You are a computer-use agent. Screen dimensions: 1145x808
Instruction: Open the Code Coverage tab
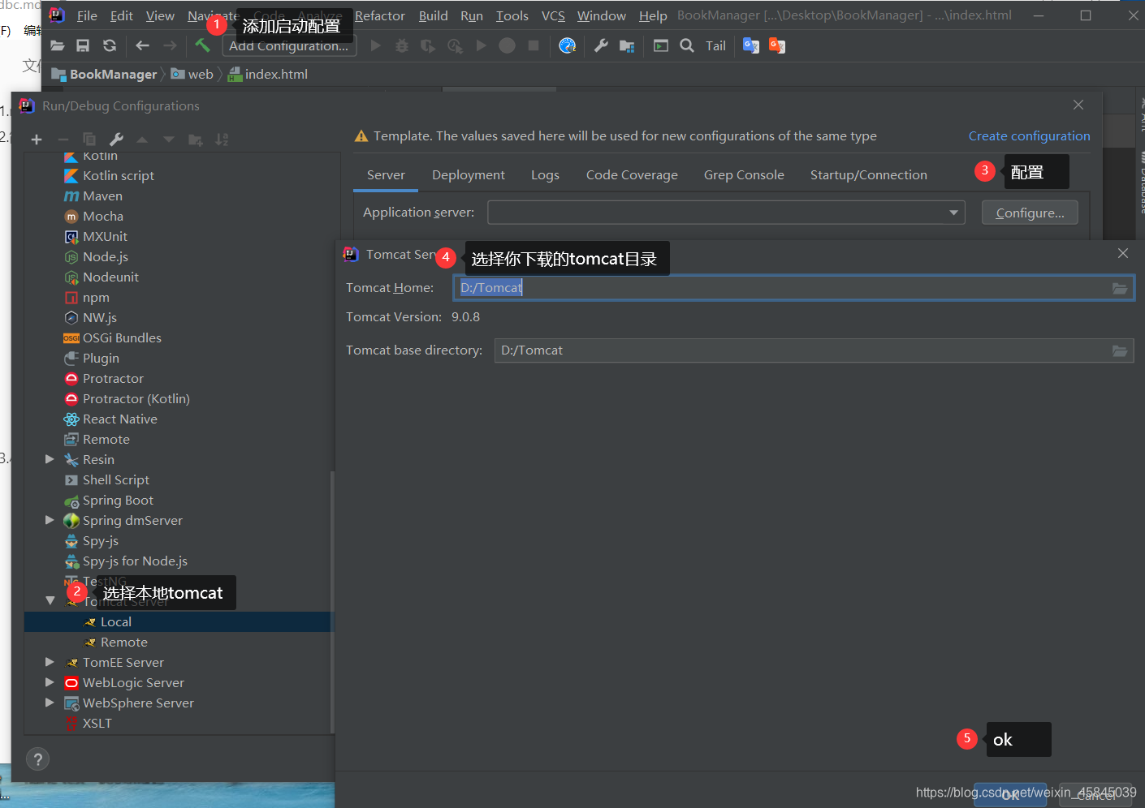(x=632, y=175)
